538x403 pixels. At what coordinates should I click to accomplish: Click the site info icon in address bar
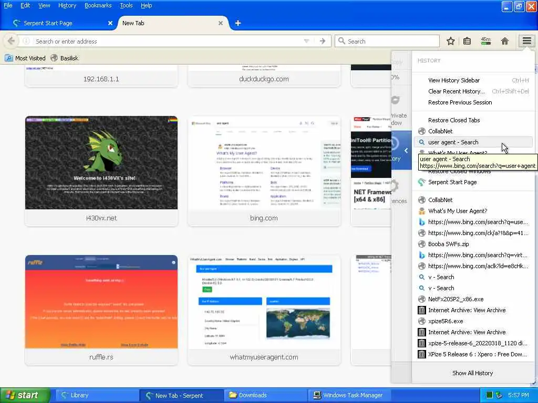tap(26, 41)
